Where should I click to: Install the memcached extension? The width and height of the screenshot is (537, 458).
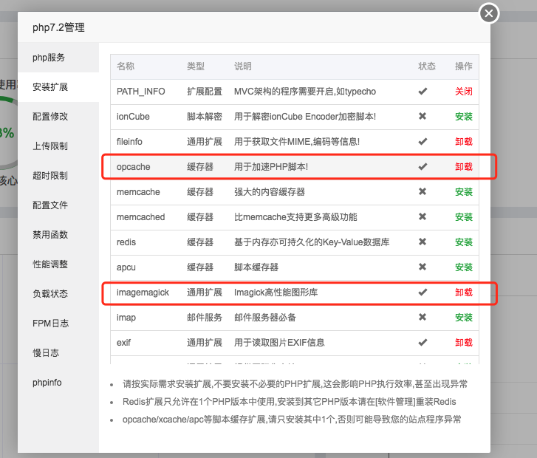click(x=464, y=217)
